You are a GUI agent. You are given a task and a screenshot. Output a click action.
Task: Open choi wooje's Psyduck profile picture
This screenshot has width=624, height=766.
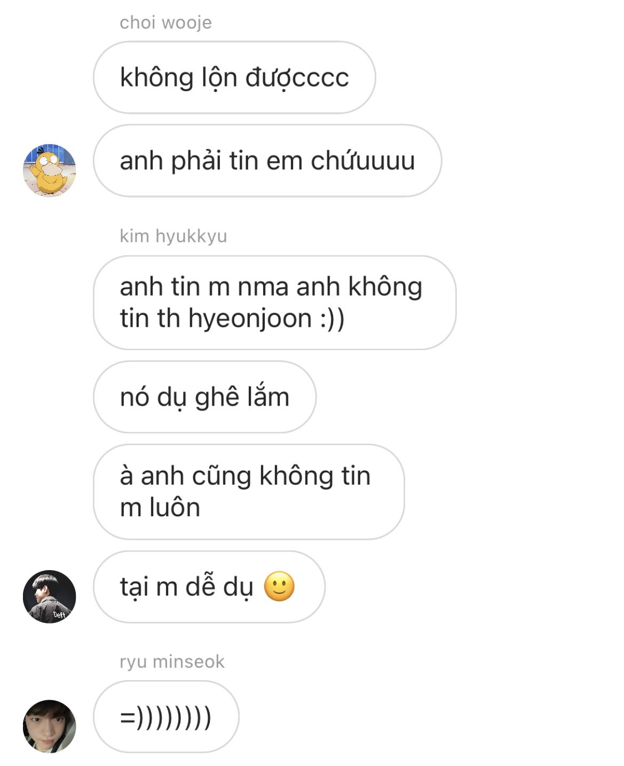pos(49,170)
